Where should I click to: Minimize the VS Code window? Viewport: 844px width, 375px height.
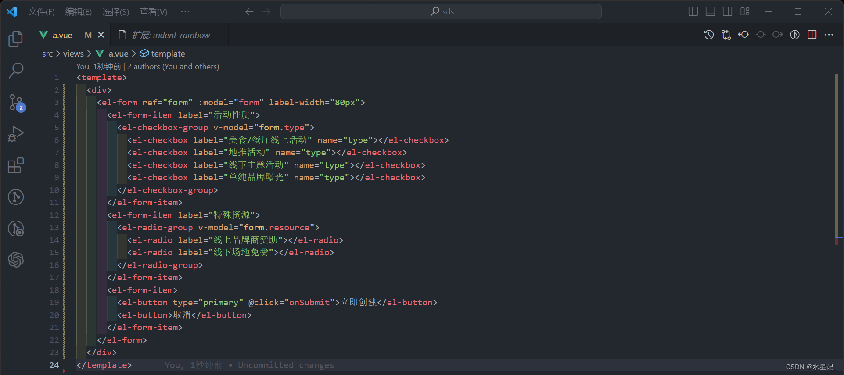coord(768,12)
